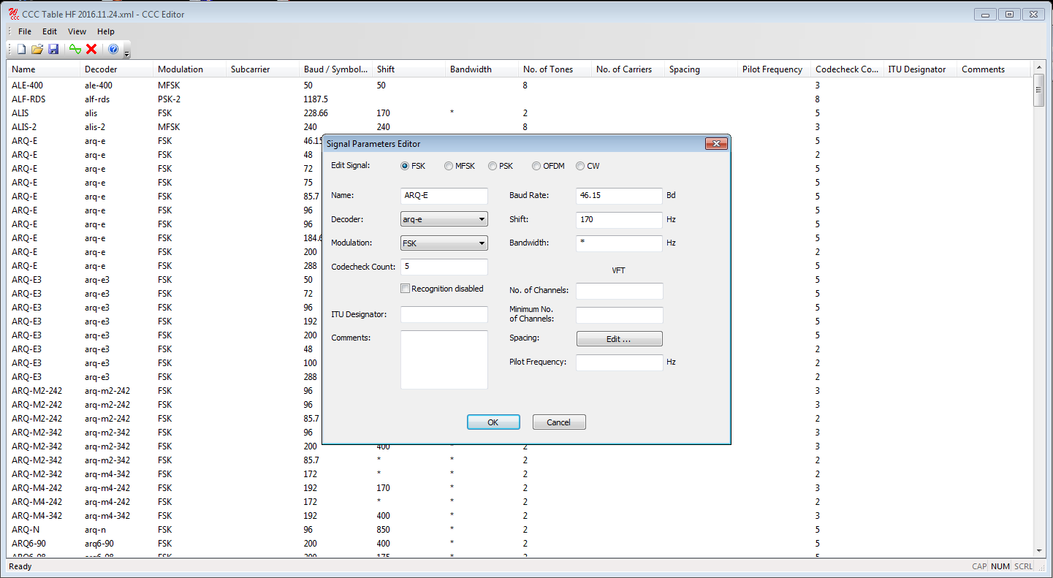The image size is (1053, 578).
Task: Click the Bandwidth field in the dialog
Action: tap(620, 243)
